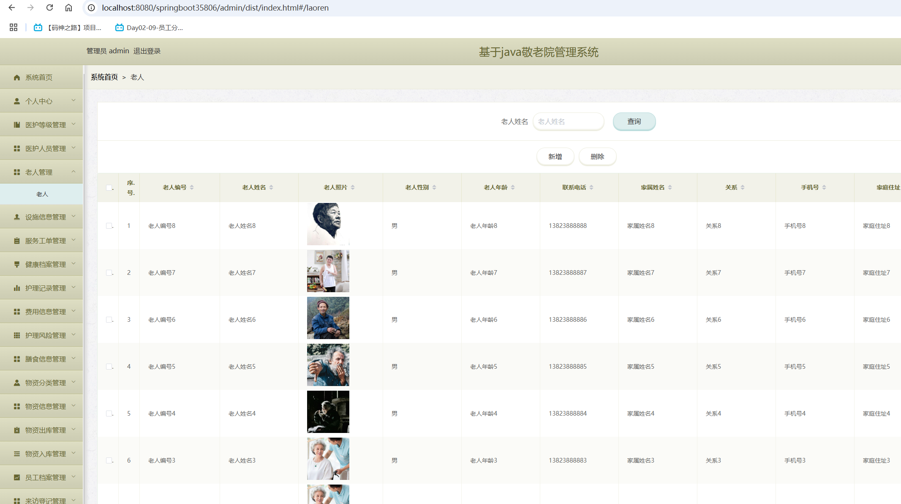Click the 物资分类管理 person icon
Viewport: 901px width, 504px height.
(x=17, y=383)
